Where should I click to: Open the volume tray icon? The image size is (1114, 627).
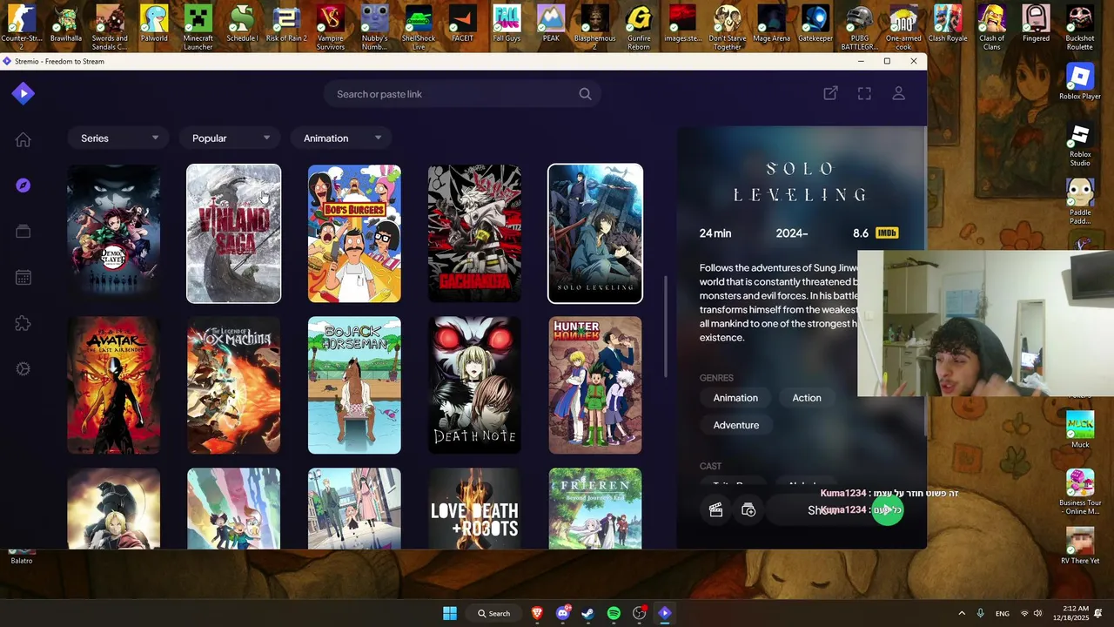pyautogui.click(x=1037, y=613)
